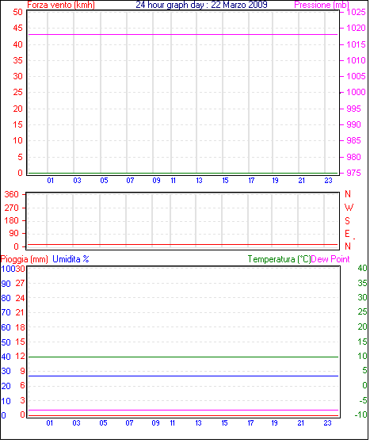Click hour 23 label under the wind graph
This screenshot has height=443, width=370.
(x=328, y=181)
